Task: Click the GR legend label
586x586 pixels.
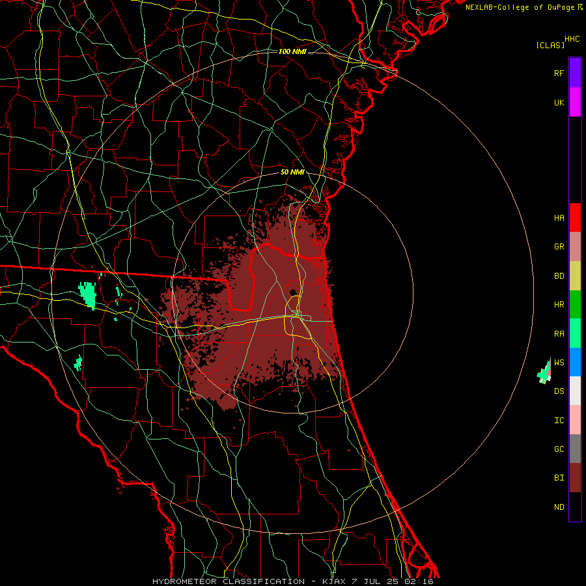Action: [x=559, y=247]
